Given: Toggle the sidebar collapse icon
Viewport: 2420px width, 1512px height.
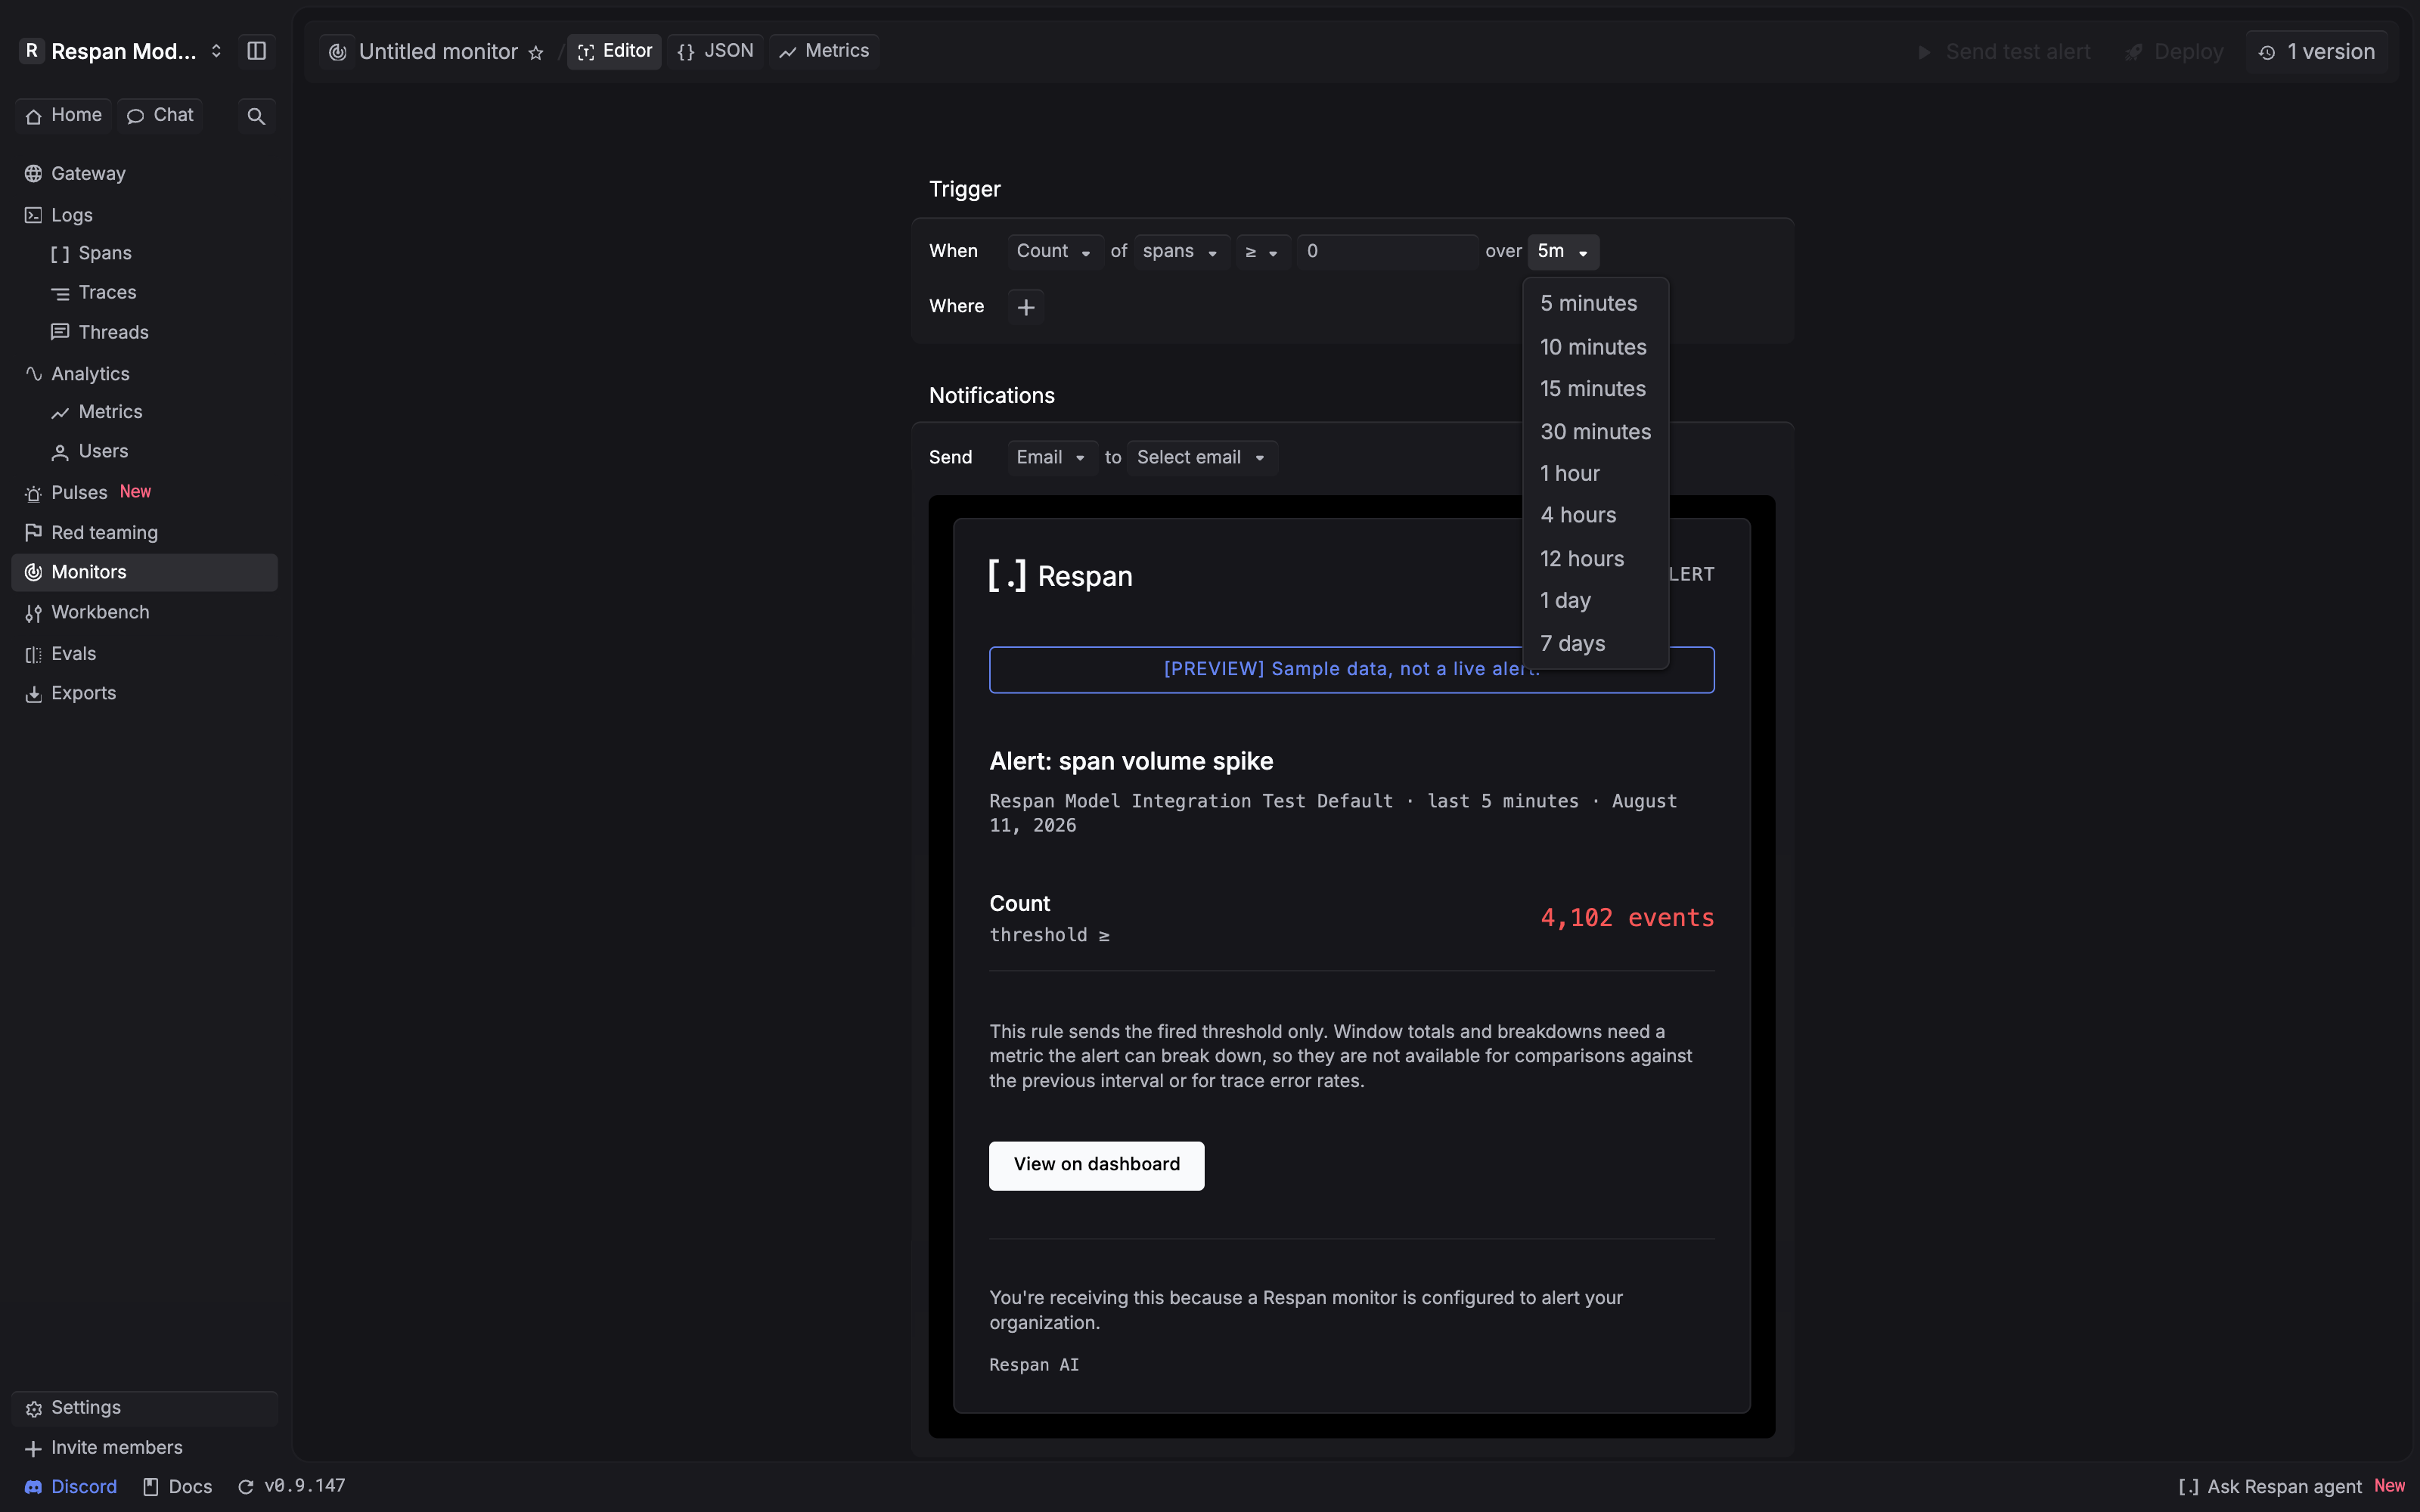Looking at the screenshot, I should click(x=256, y=51).
